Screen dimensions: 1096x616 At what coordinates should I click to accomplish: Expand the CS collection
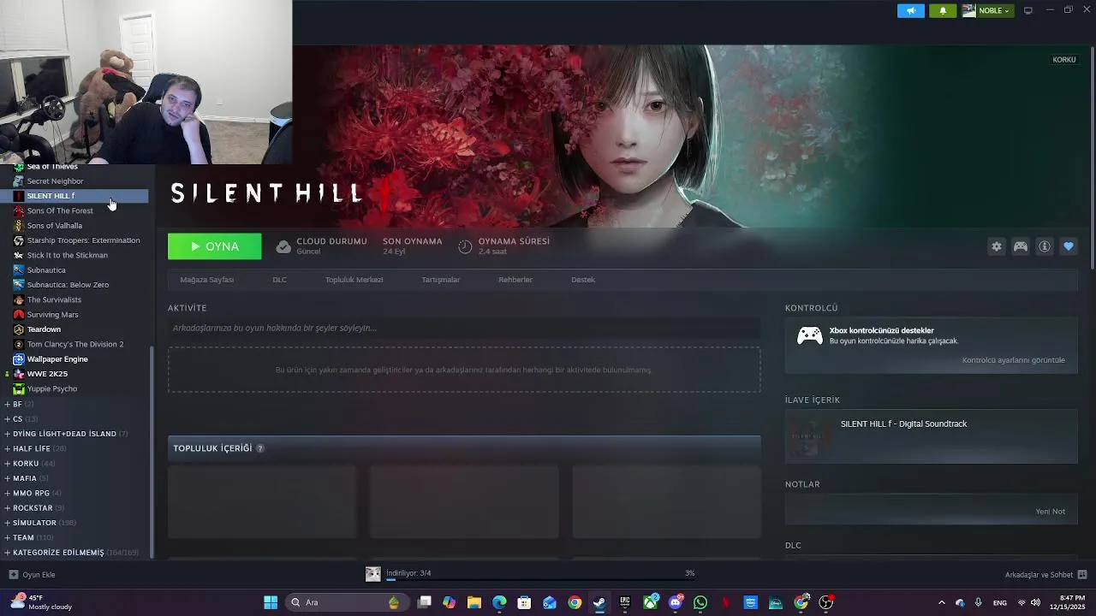[8, 419]
